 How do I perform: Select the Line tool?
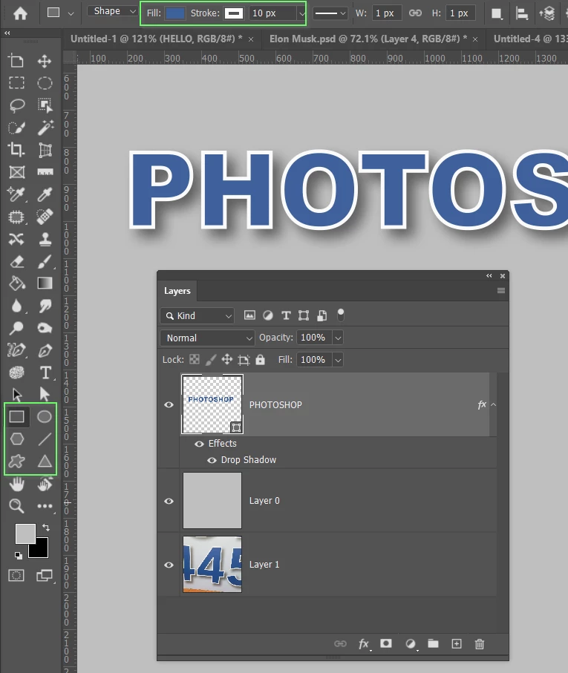(x=45, y=439)
